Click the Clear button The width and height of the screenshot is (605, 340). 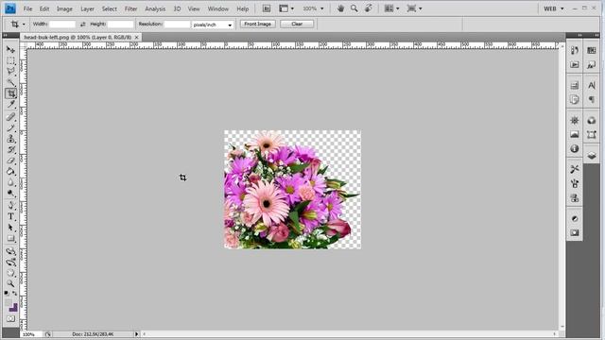coord(297,24)
